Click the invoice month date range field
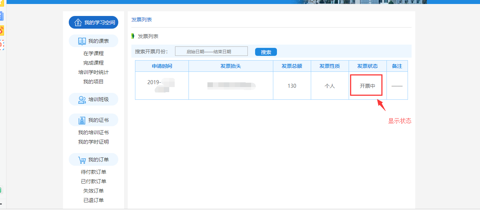480x210 pixels. 211,52
